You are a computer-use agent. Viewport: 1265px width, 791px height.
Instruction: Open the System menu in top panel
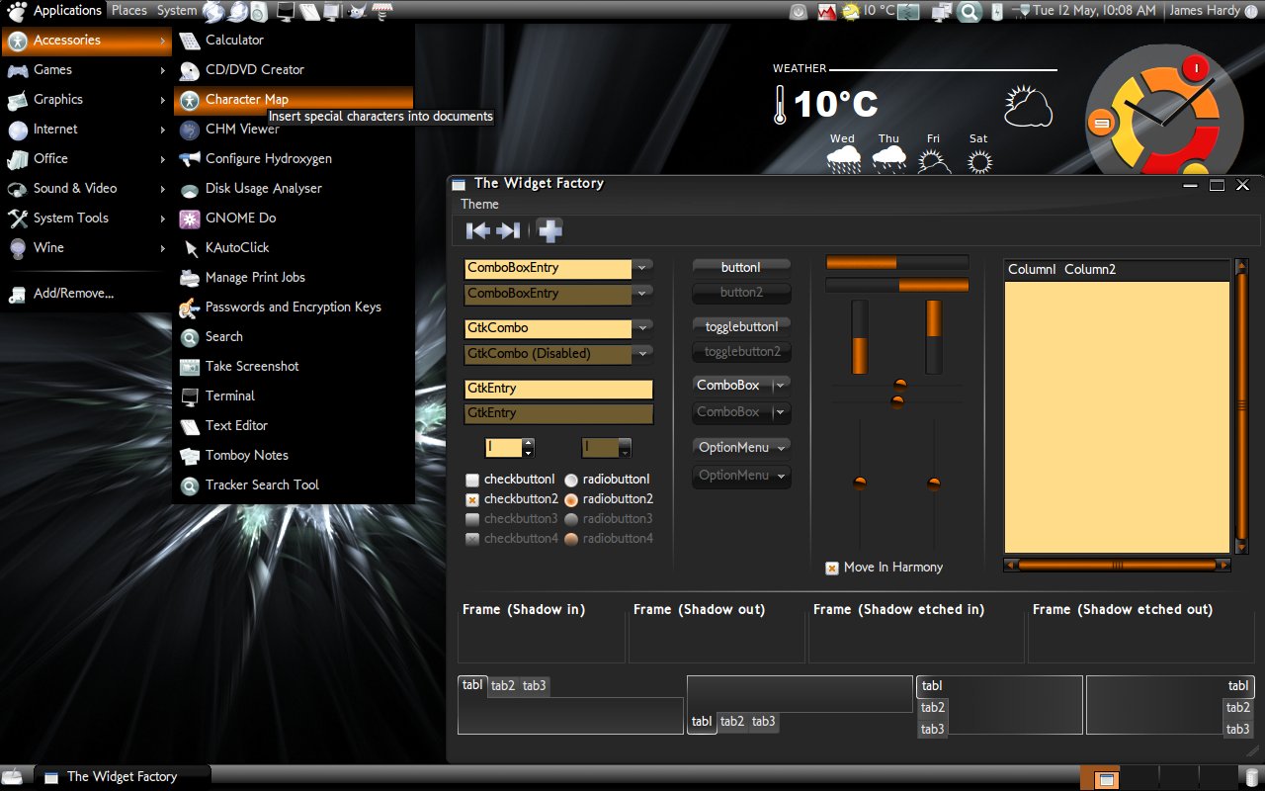point(176,11)
